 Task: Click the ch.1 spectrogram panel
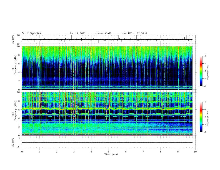107,68
